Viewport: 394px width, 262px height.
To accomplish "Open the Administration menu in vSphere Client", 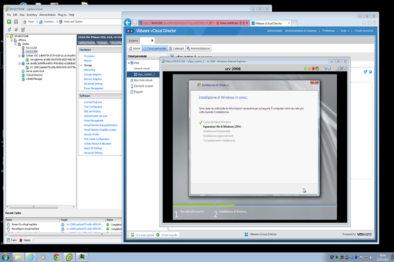I will [x=47, y=14].
